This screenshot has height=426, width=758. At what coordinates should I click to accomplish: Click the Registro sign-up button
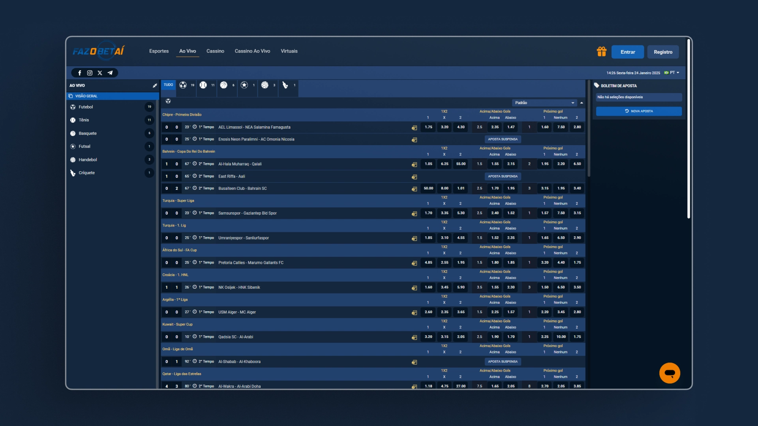pyautogui.click(x=663, y=52)
